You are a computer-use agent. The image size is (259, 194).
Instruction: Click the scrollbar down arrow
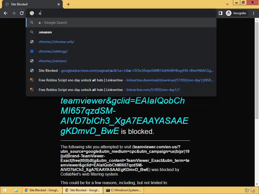coord(257,184)
